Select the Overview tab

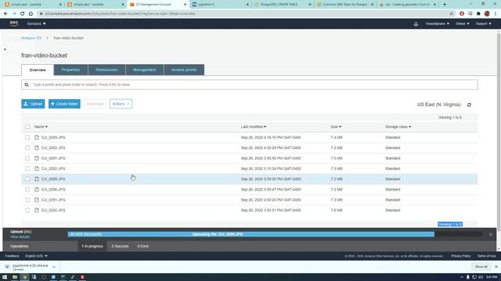38,70
